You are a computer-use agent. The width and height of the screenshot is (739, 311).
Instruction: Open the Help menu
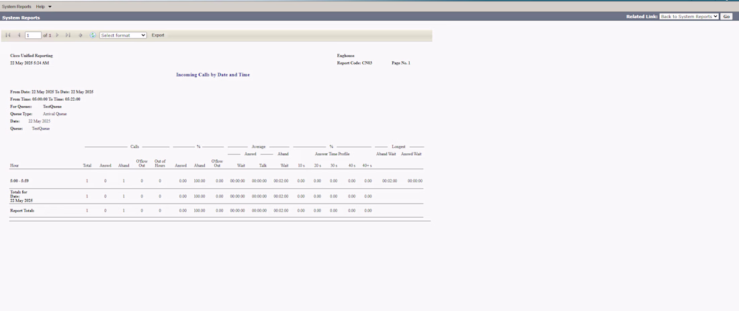pyautogui.click(x=44, y=7)
